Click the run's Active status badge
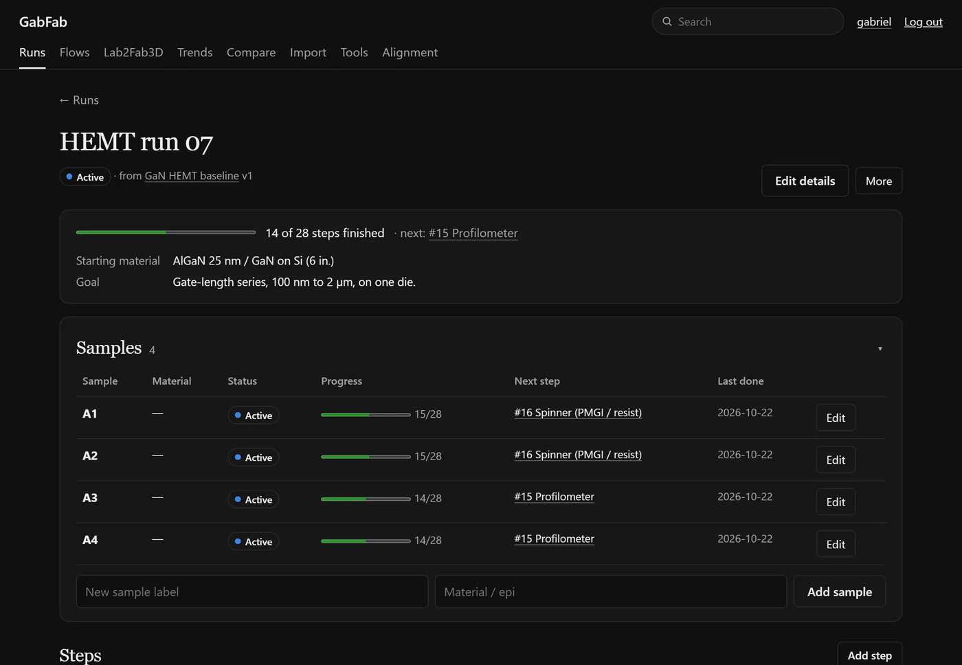The height and width of the screenshot is (665, 962). 85,177
